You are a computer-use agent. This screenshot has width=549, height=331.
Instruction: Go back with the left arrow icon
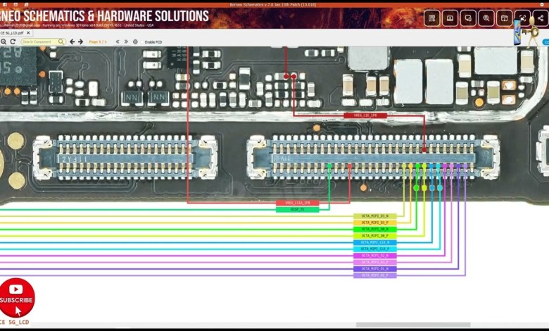pyautogui.click(x=72, y=42)
